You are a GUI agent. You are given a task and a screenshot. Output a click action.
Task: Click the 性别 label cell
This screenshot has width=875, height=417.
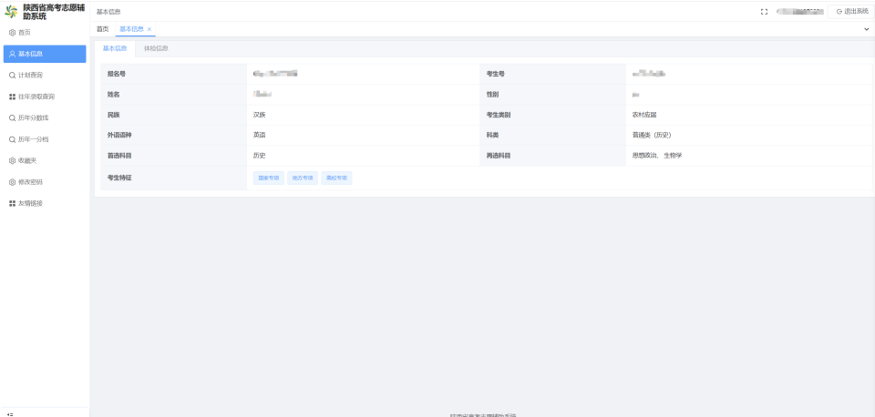(x=553, y=95)
